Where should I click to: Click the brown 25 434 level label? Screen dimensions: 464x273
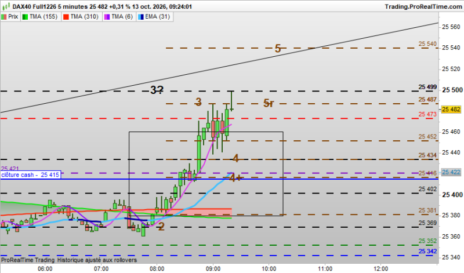click(427, 155)
